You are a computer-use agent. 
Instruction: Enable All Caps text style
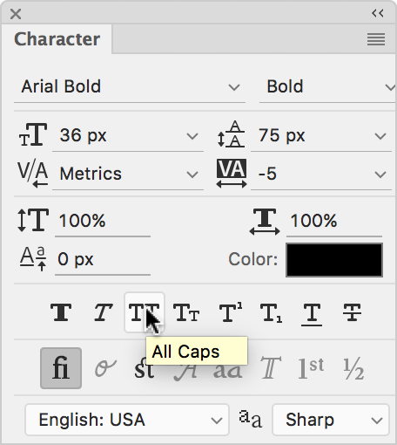click(x=145, y=312)
